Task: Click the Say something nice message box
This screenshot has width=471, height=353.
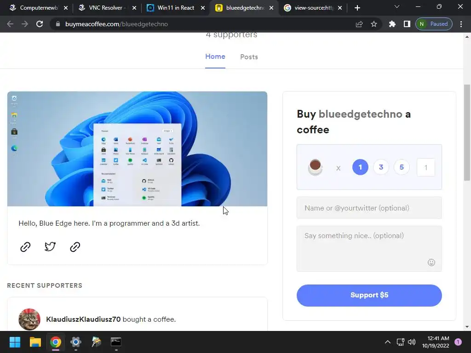Action: pyautogui.click(x=369, y=249)
